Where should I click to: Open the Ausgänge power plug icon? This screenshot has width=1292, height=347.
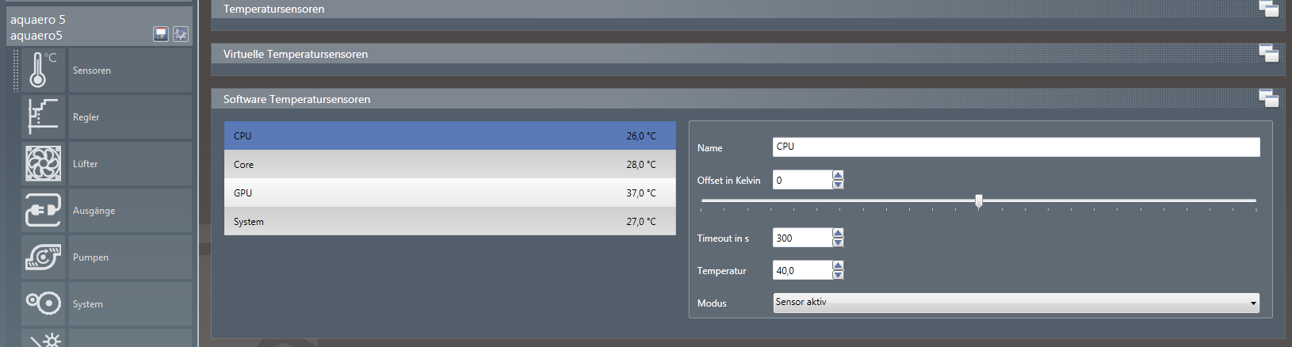coord(43,210)
